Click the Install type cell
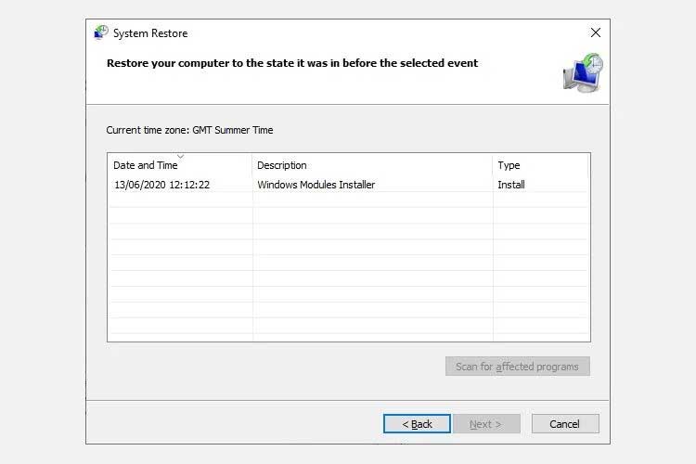This screenshot has width=696, height=464. coord(511,185)
